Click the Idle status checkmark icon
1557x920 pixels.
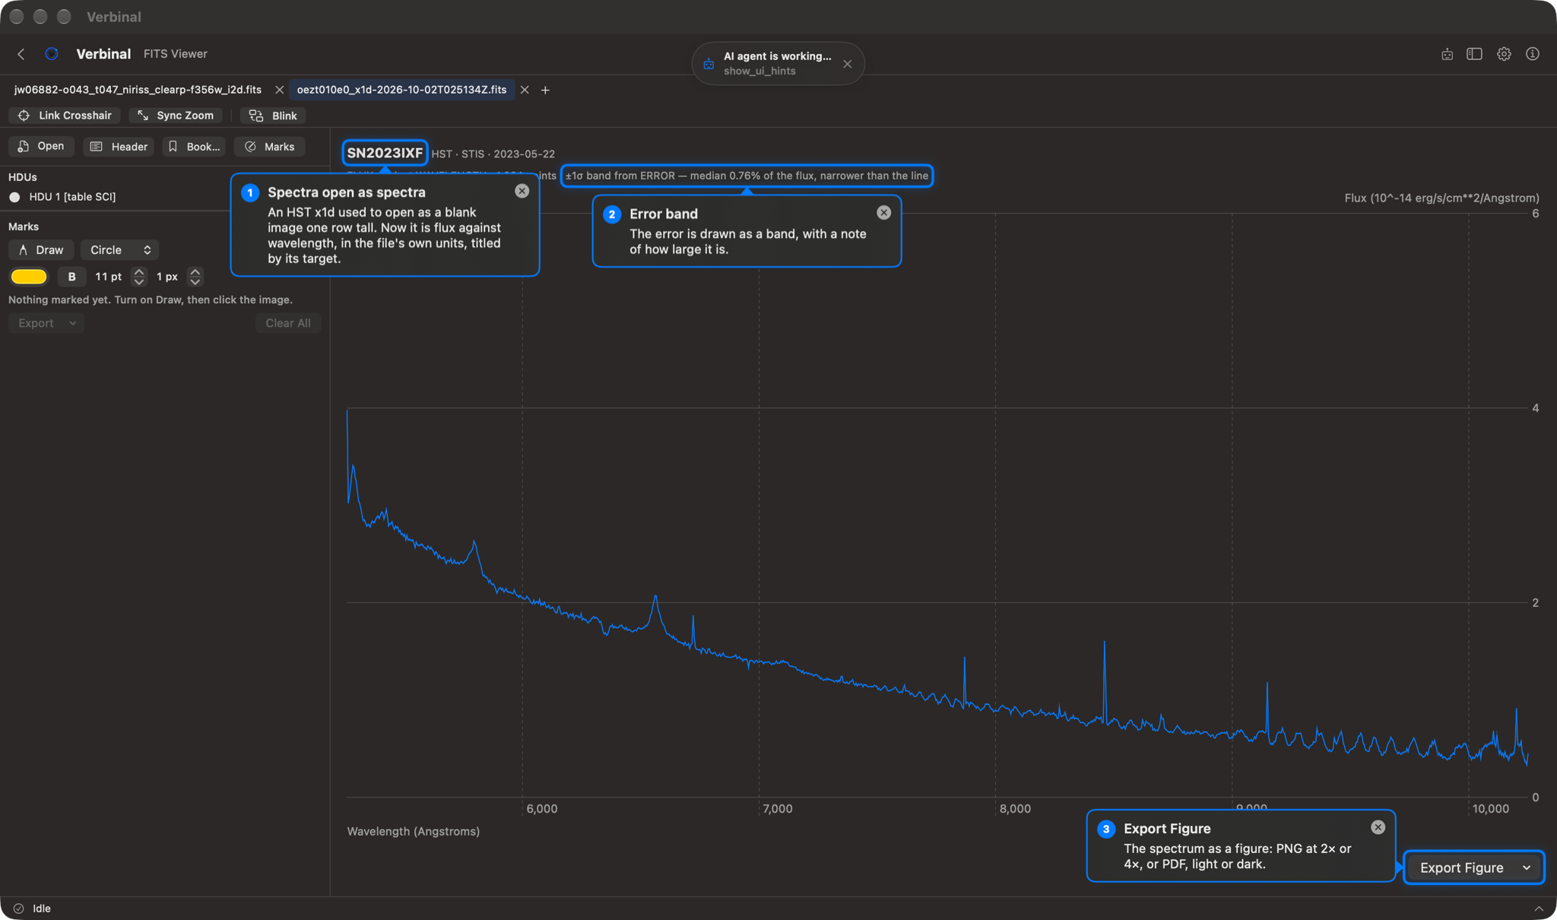coord(19,909)
